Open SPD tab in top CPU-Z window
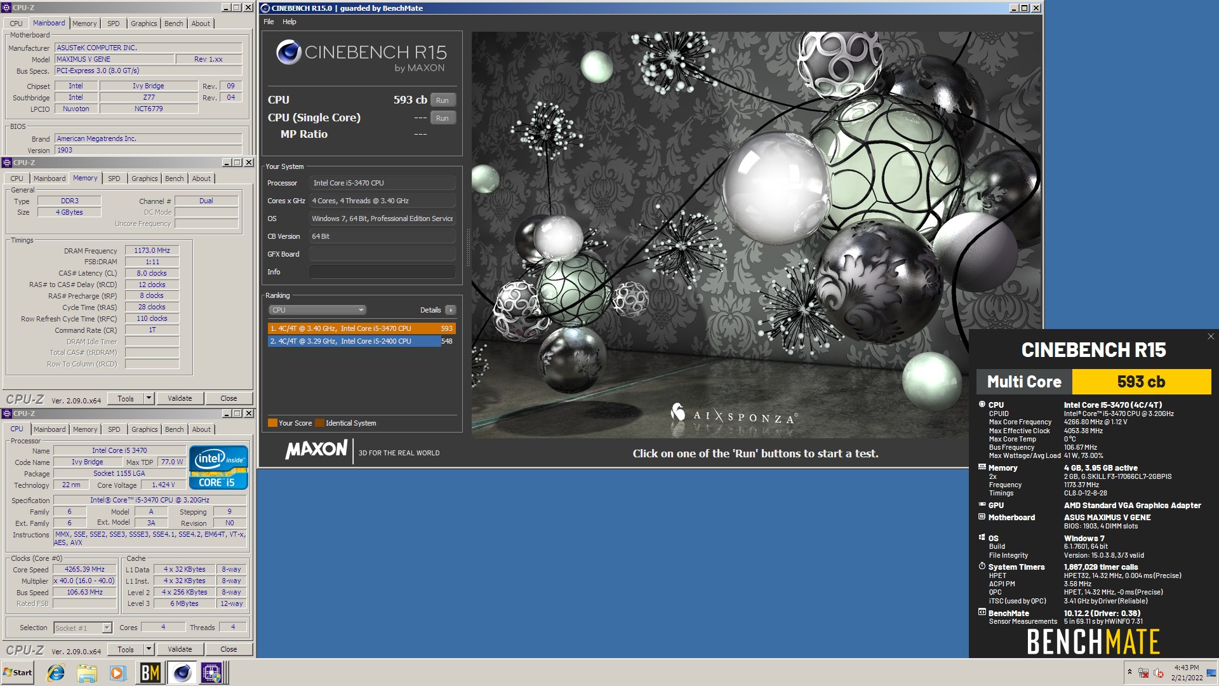 tap(114, 24)
